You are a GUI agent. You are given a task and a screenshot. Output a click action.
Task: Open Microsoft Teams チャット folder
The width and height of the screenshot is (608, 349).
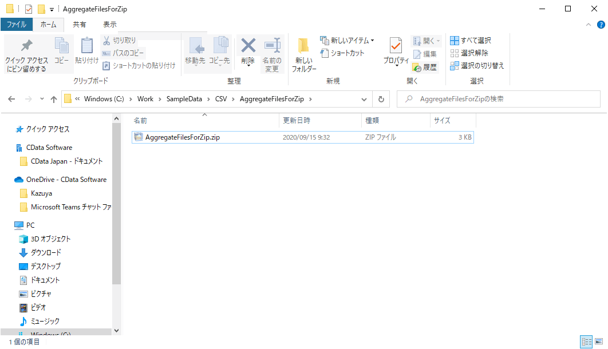pos(65,207)
